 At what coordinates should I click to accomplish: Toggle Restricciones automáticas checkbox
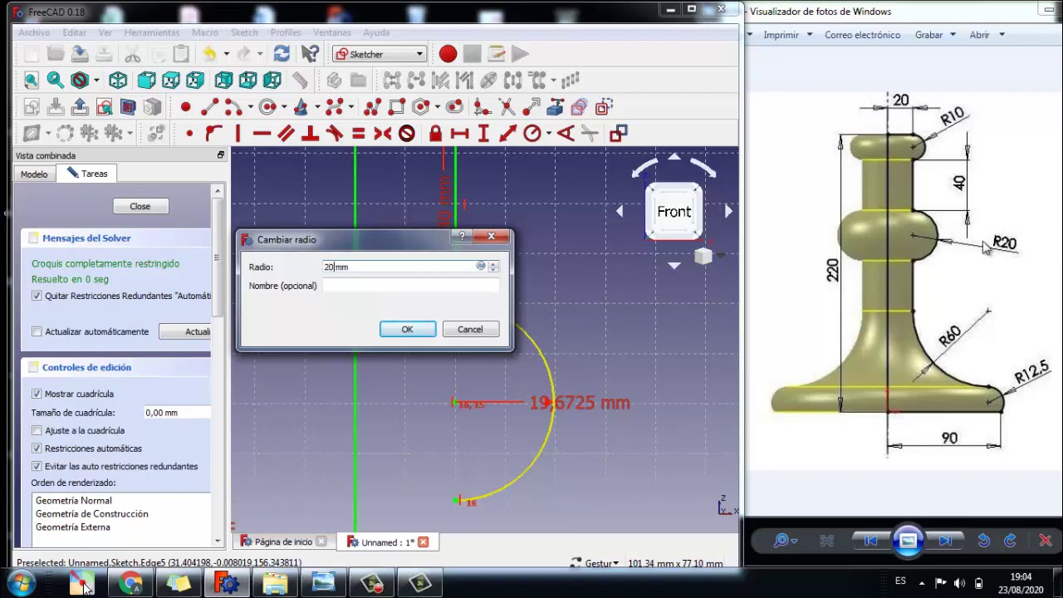[37, 448]
